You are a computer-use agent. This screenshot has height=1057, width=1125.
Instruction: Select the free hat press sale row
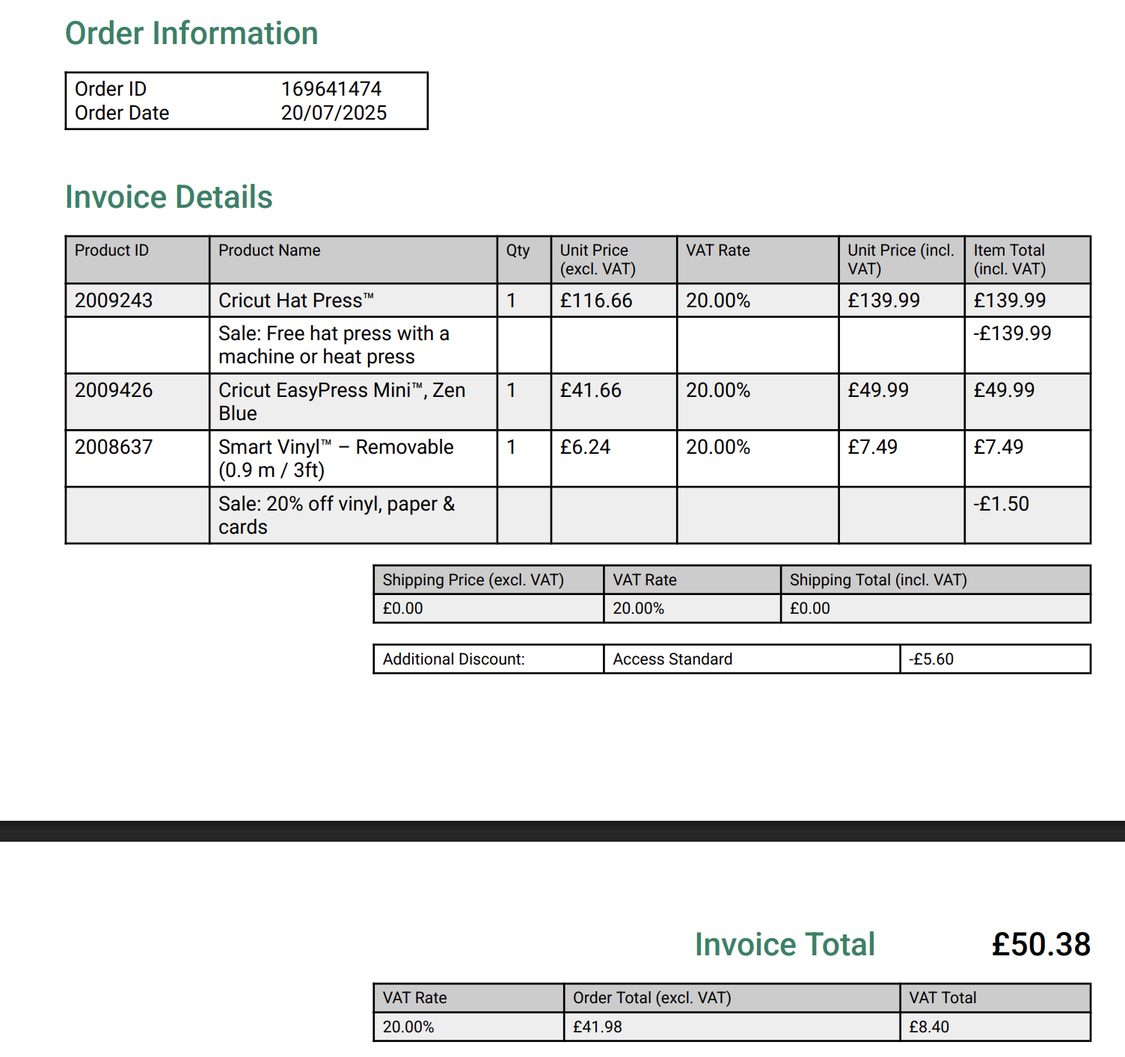point(577,345)
